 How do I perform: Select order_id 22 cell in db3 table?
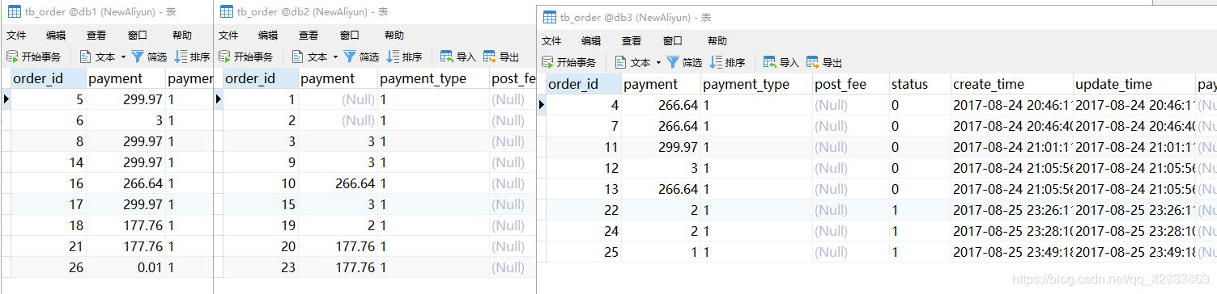(583, 210)
